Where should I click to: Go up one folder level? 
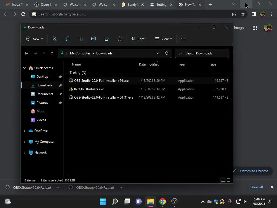52,53
